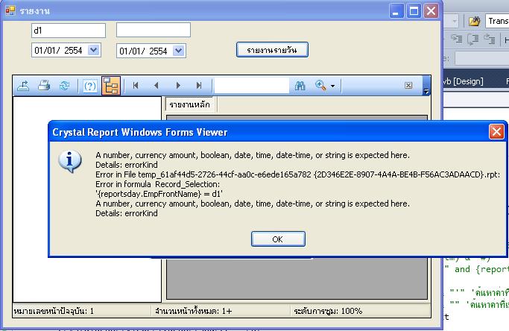Screen dimensions: 509x331
Task: Click the search text field in viewer toolbar
Action: coord(252,86)
